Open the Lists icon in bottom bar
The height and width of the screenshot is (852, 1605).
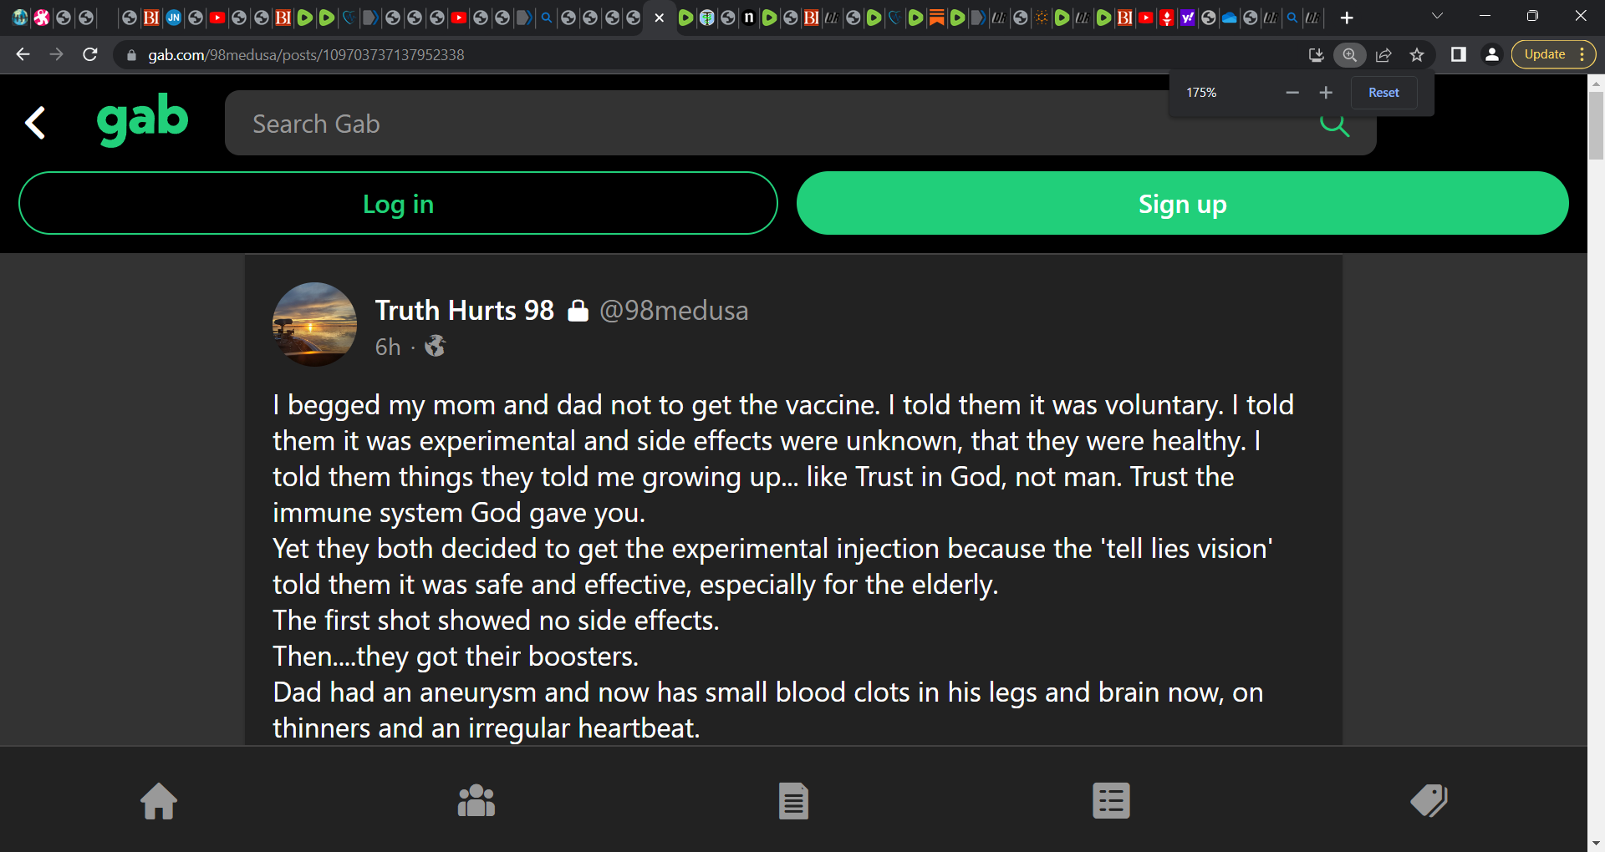[x=1111, y=801]
